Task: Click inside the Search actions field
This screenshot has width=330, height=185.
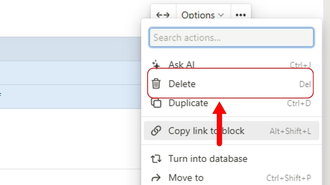Action: (x=231, y=38)
